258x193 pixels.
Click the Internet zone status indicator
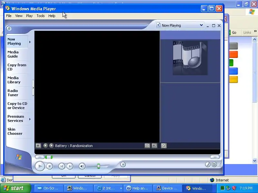click(x=219, y=180)
